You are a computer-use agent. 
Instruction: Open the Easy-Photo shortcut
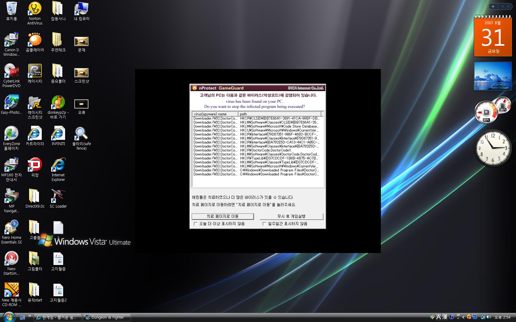click(x=11, y=105)
